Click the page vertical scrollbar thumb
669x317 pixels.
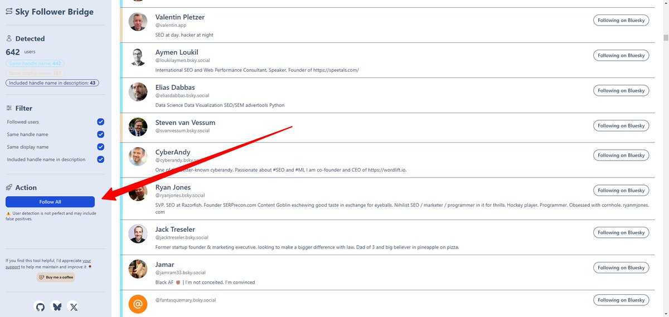[x=666, y=38]
